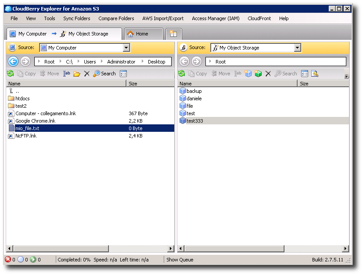363x275 pixels.
Task: Create new folder in left pane
Action: [x=77, y=74]
